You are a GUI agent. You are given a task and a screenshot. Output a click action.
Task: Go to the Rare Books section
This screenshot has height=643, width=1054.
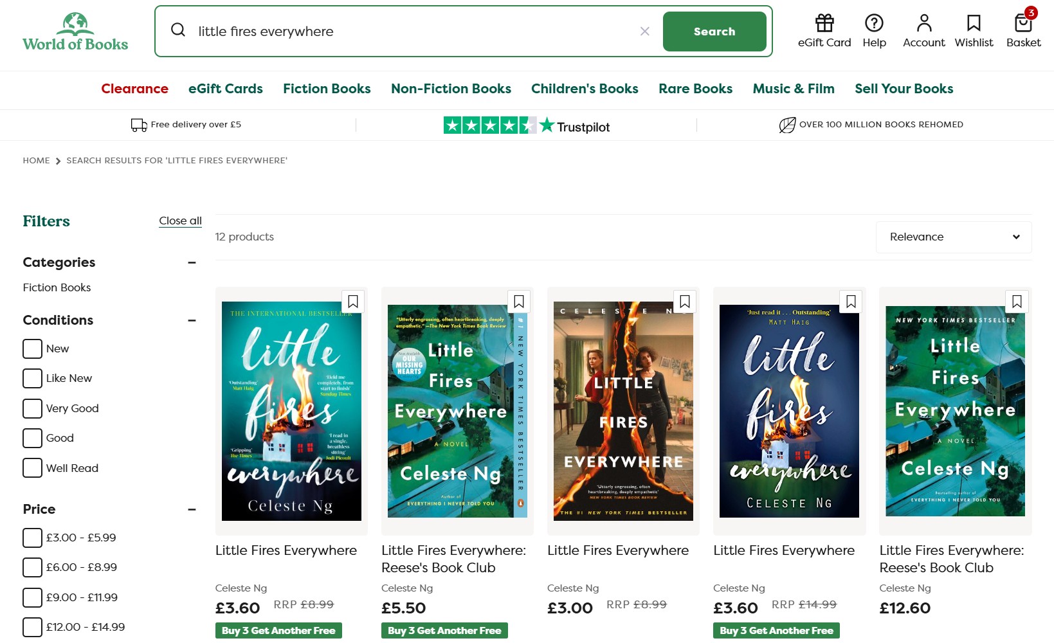(x=695, y=89)
